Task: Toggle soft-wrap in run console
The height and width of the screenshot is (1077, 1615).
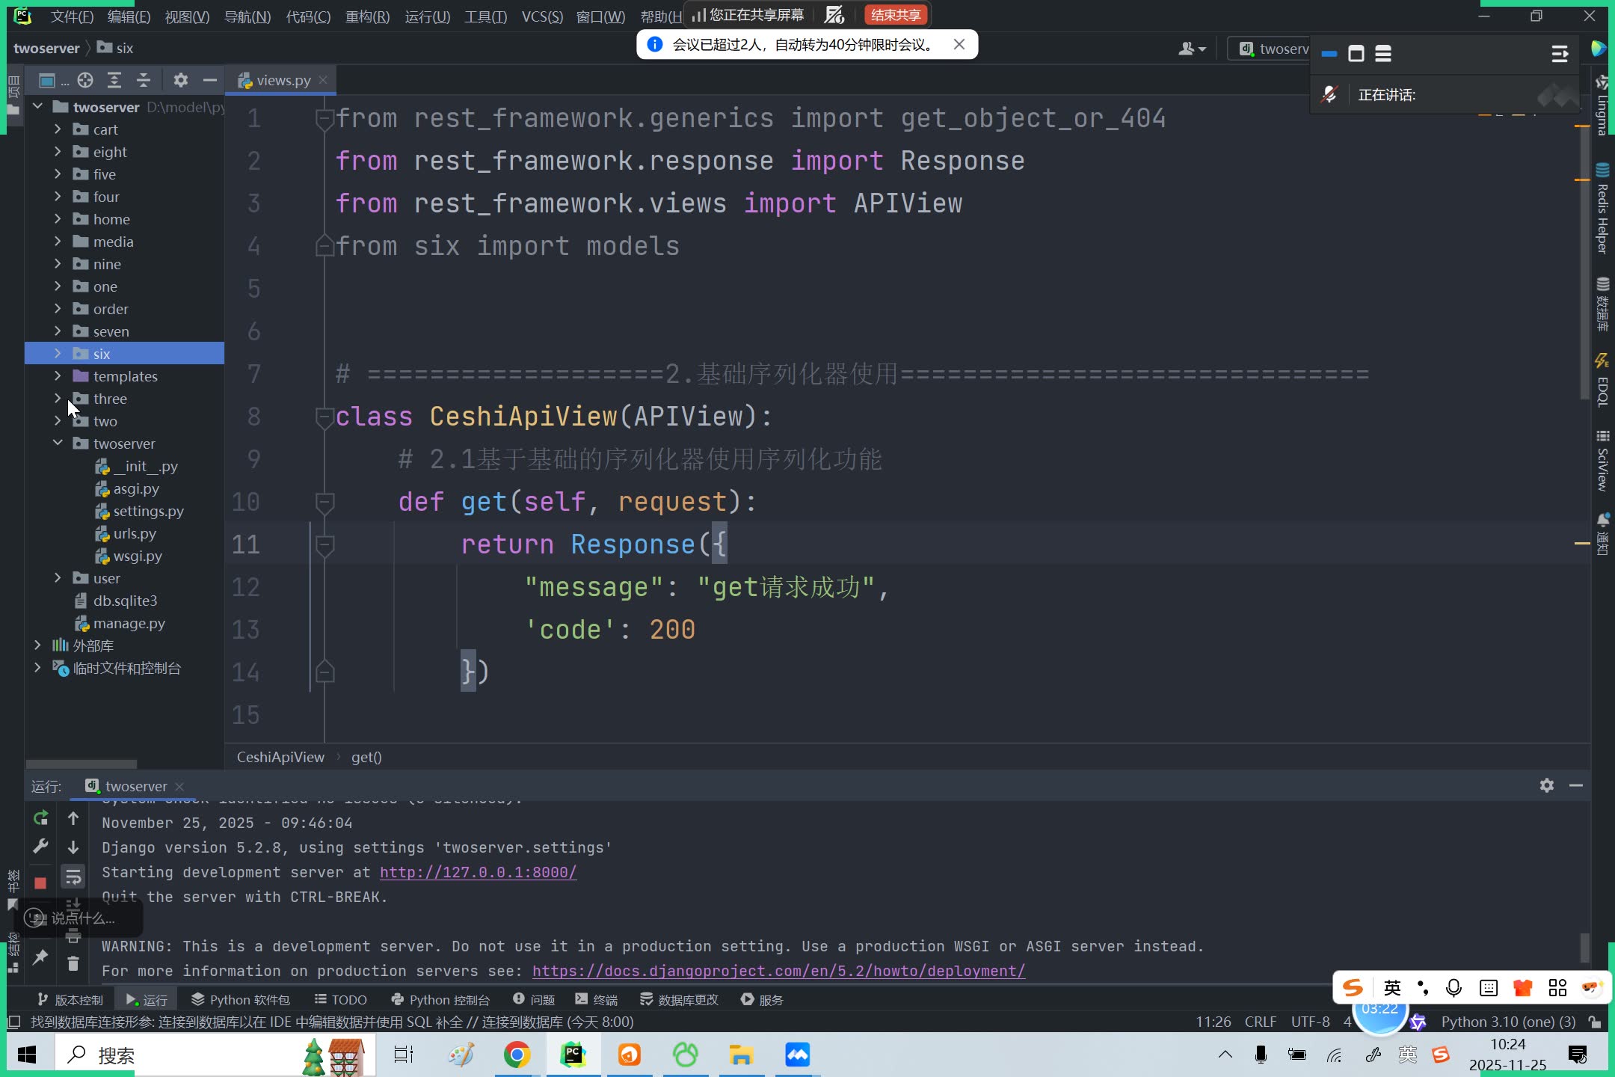Action: (73, 877)
